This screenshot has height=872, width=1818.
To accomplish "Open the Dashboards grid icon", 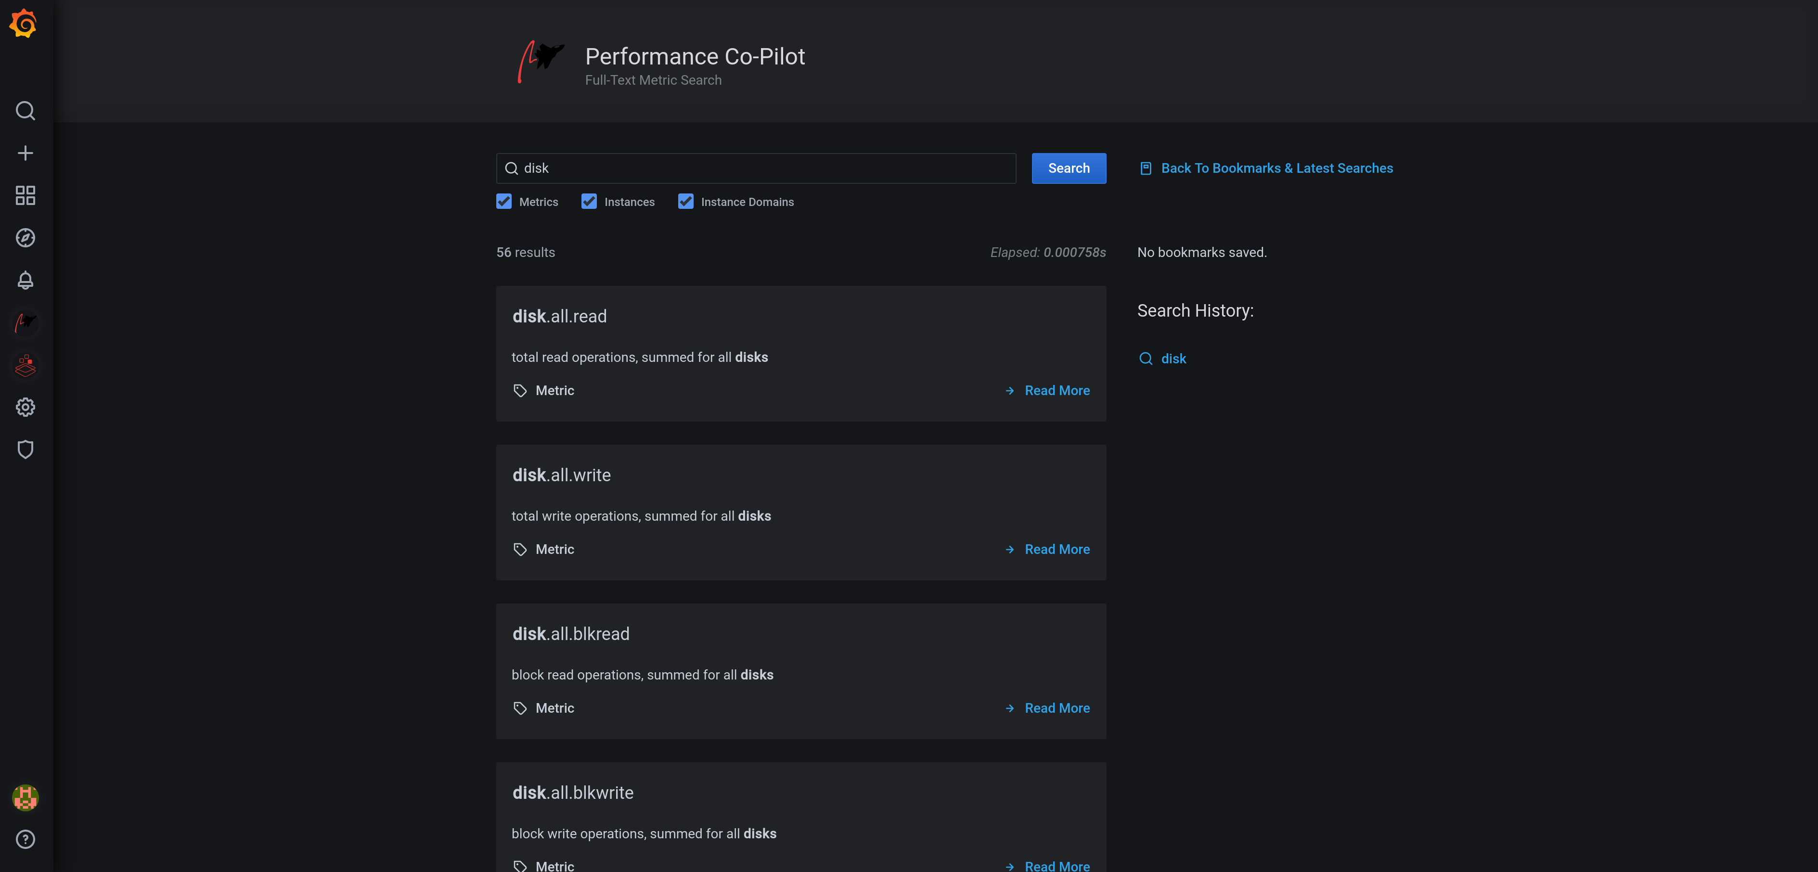I will (26, 195).
